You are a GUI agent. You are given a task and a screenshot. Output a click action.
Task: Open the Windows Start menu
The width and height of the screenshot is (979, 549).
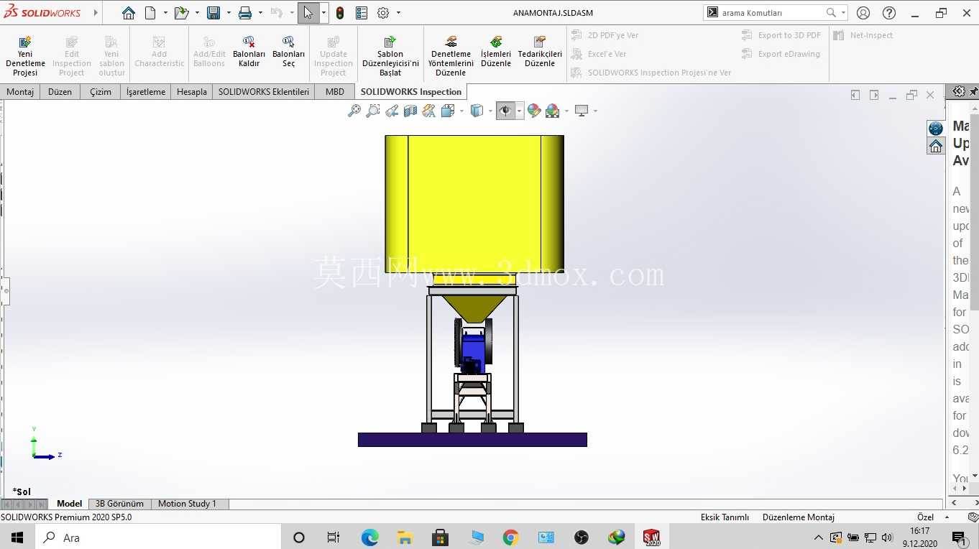coord(17,538)
